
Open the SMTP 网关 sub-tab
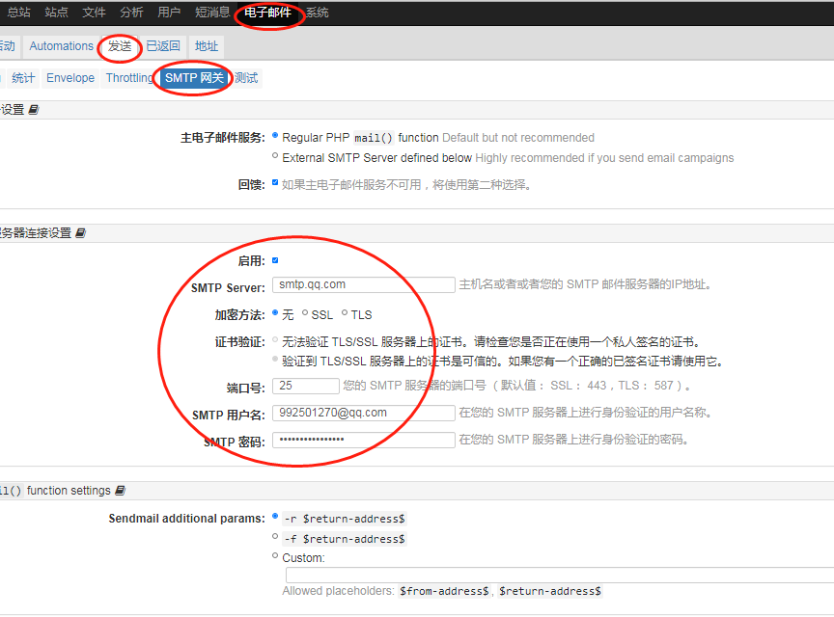[x=194, y=78]
